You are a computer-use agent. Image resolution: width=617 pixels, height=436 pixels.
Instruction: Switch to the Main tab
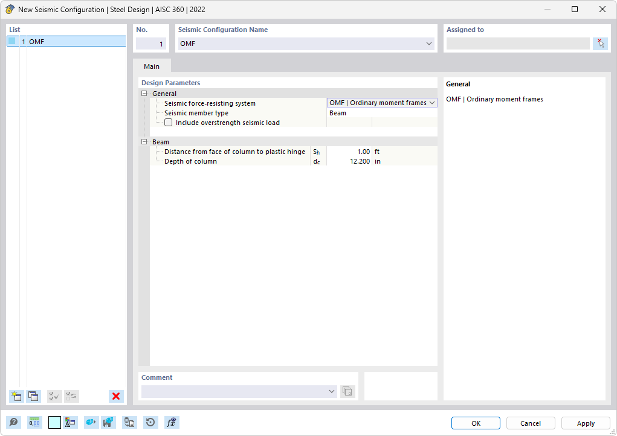[x=152, y=66]
